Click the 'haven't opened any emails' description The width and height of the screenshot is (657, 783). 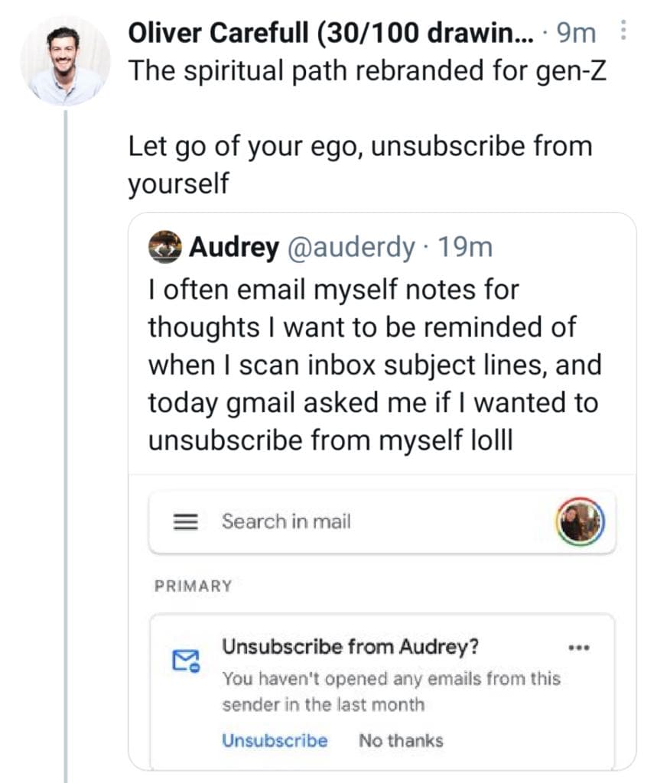pyautogui.click(x=390, y=690)
